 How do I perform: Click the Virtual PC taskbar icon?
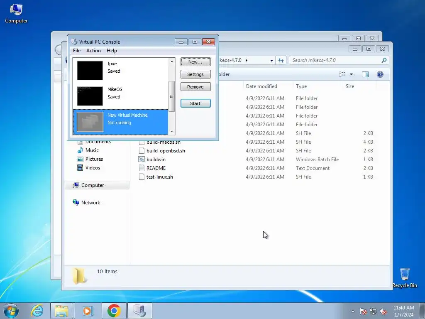(x=139, y=311)
